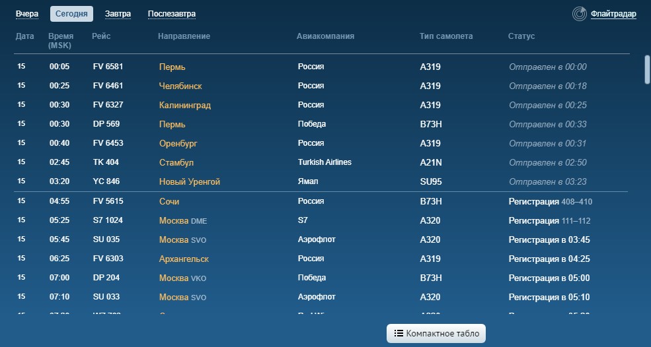Click the Статус column header
The width and height of the screenshot is (651, 347).
(x=521, y=36)
